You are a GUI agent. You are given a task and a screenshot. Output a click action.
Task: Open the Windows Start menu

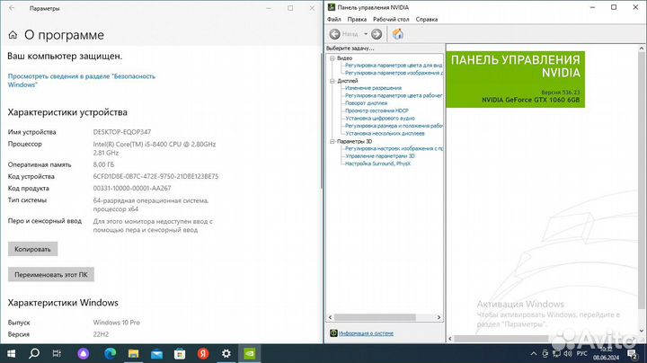pos(10,353)
